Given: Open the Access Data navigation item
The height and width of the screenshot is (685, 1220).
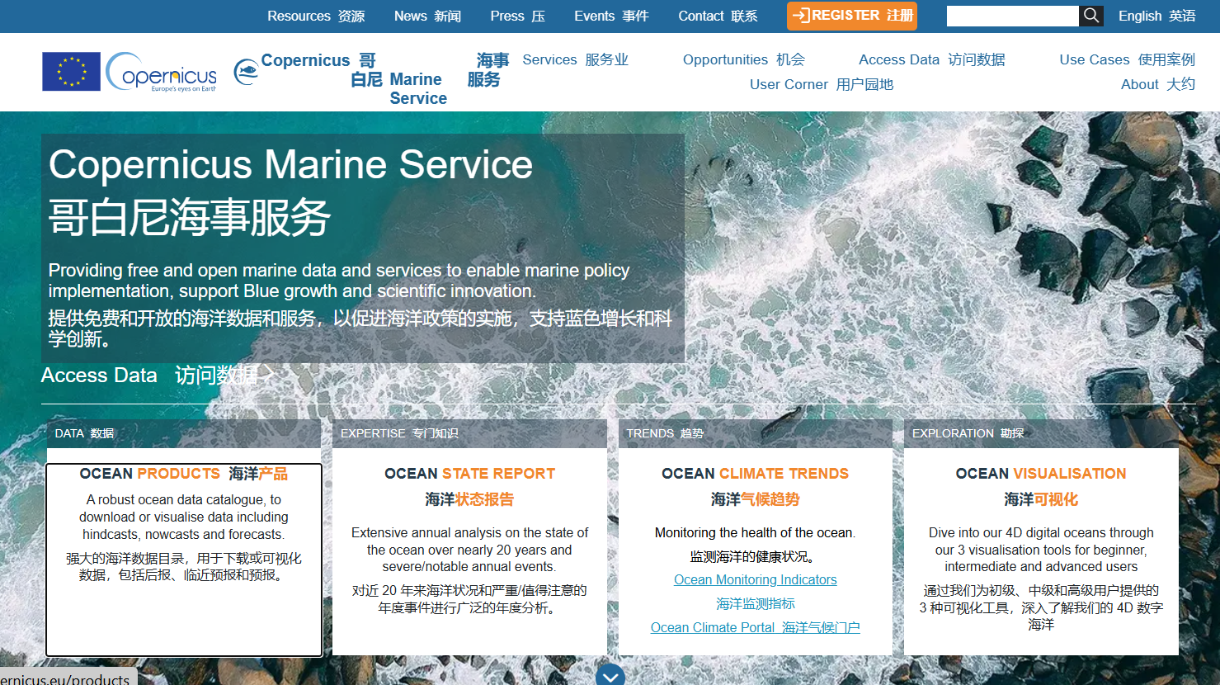Looking at the screenshot, I should [931, 59].
